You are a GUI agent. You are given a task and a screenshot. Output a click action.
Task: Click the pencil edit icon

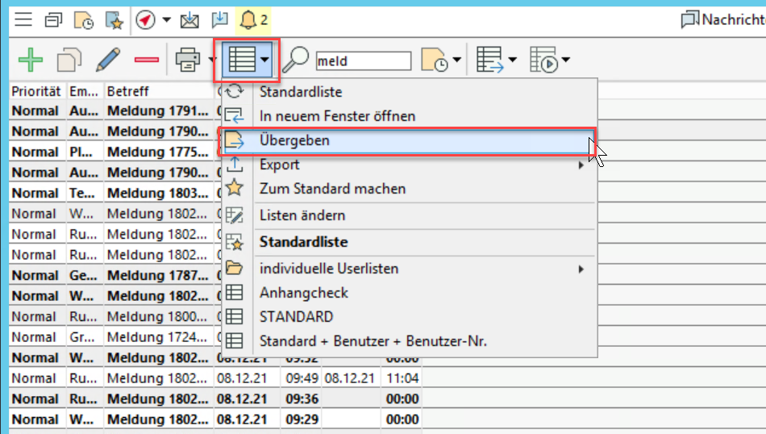107,60
